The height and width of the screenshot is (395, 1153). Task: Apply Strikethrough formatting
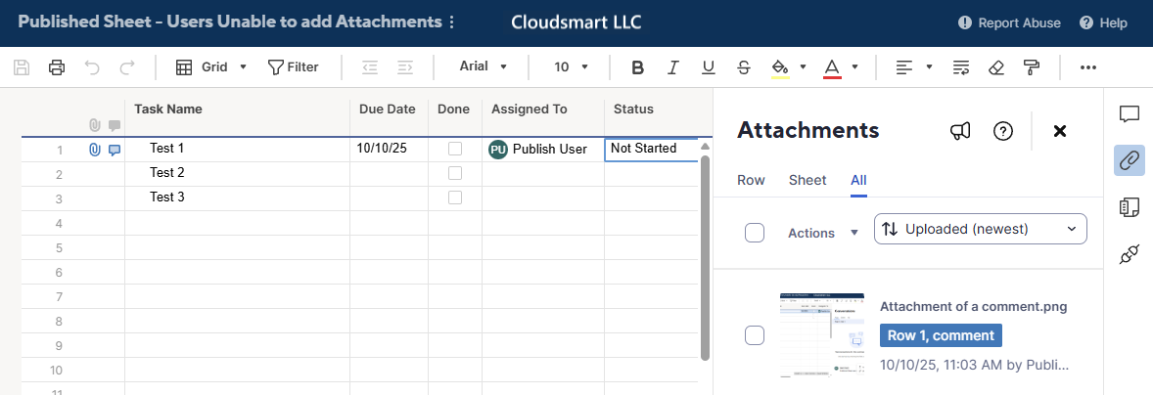(744, 67)
